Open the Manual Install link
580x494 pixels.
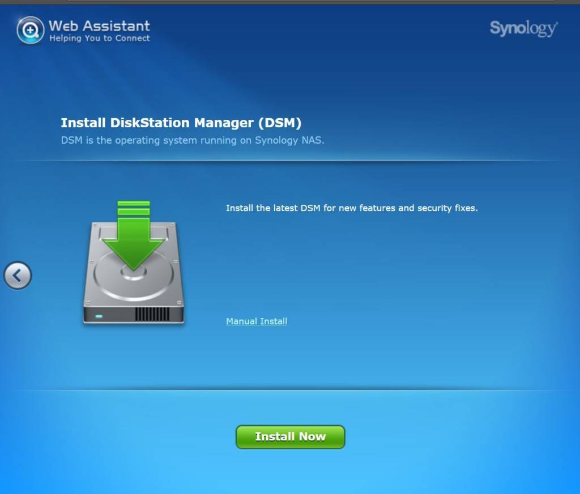pyautogui.click(x=257, y=321)
